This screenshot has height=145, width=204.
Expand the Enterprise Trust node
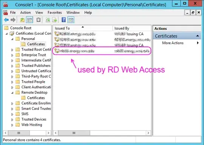click(12, 55)
